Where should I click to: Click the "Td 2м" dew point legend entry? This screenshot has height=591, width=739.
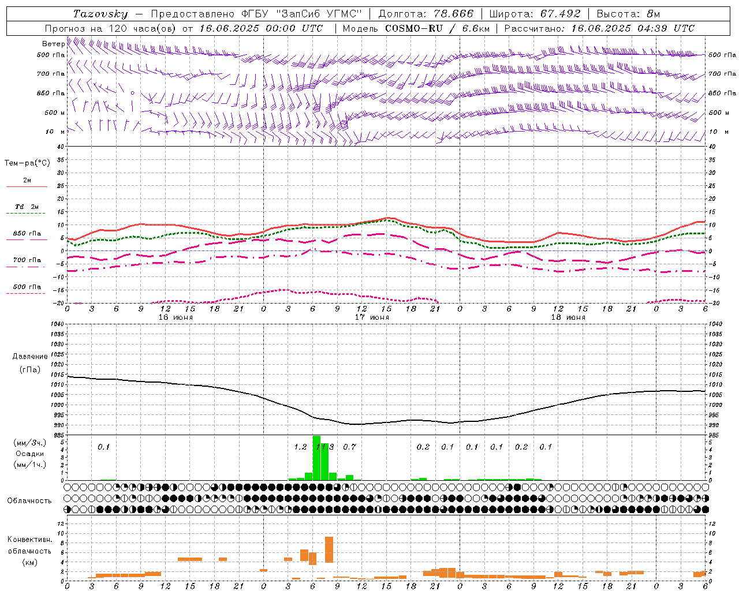pyautogui.click(x=27, y=207)
